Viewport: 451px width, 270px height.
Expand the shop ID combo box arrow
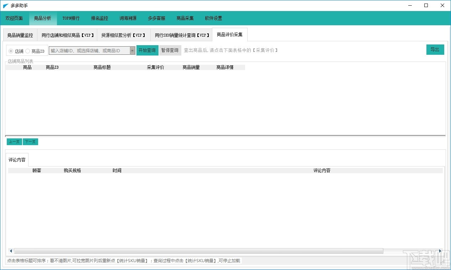(133, 51)
